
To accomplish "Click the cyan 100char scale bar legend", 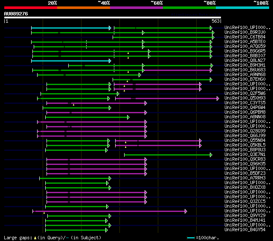I will (x=191, y=238).
